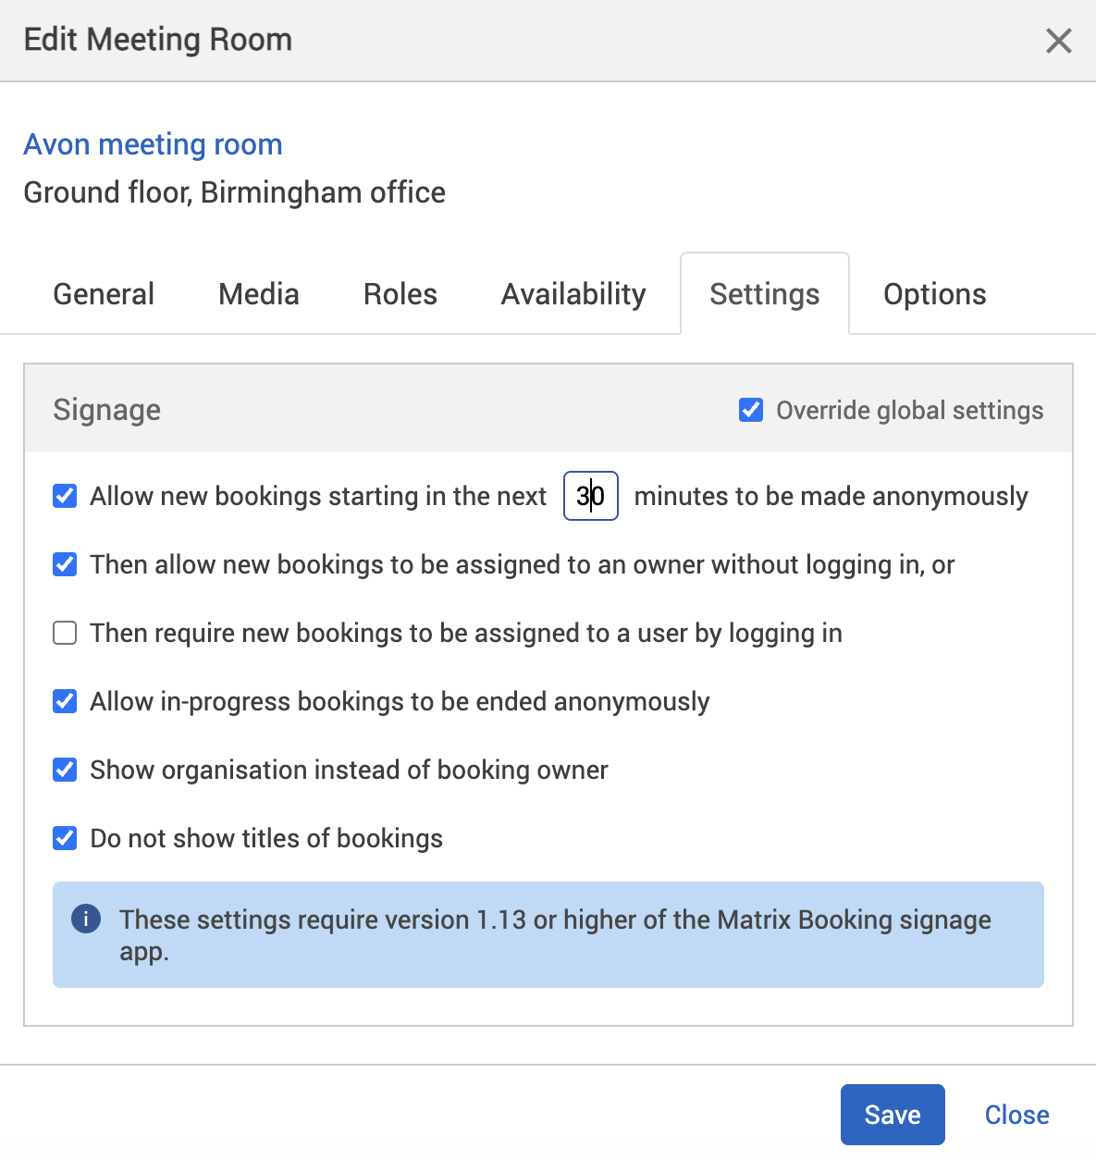Viewport: 1096px width, 1160px height.
Task: Disable ending in-progress bookings anonymously
Action: click(x=64, y=701)
